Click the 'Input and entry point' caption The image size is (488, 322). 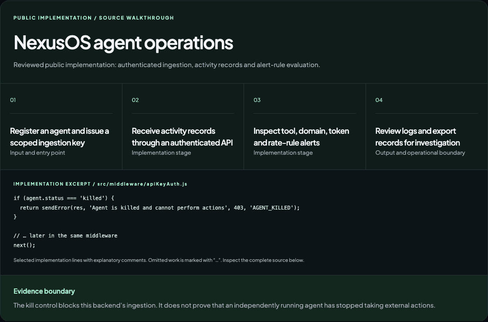37,153
